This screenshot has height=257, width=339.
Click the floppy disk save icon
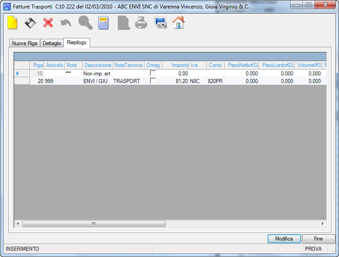pos(30,23)
